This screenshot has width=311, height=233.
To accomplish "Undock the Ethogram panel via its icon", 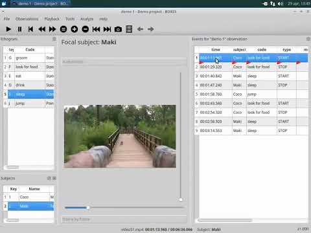I will pyautogui.click(x=54, y=39).
